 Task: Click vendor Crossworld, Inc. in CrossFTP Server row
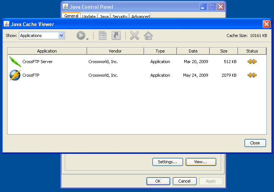coord(103,62)
